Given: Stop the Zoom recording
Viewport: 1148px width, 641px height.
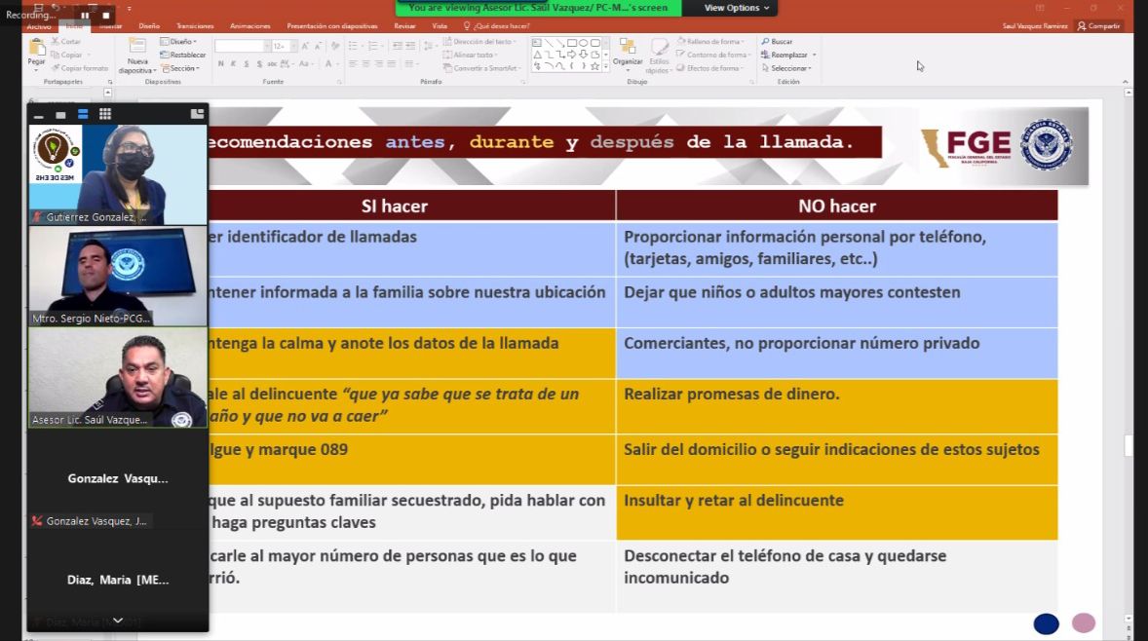Looking at the screenshot, I should pyautogui.click(x=106, y=16).
